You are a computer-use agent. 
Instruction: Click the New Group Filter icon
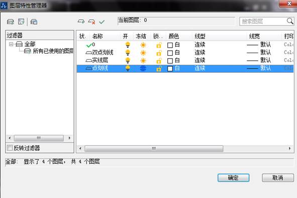(21, 22)
